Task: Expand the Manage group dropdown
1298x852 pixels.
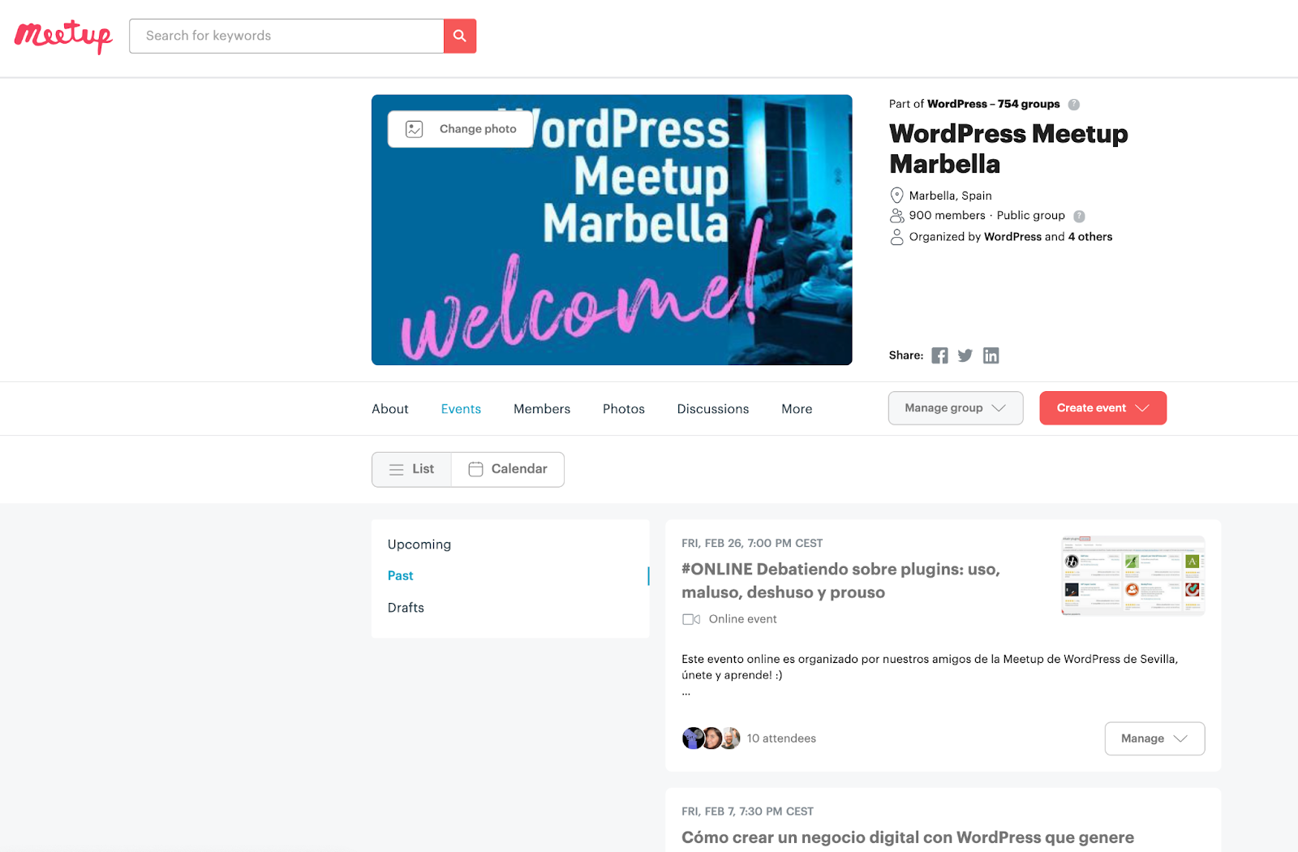Action: (956, 408)
